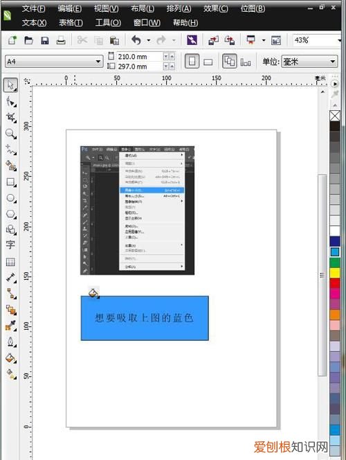Click the Save floppy icon
The height and width of the screenshot is (460, 346).
tap(45, 40)
